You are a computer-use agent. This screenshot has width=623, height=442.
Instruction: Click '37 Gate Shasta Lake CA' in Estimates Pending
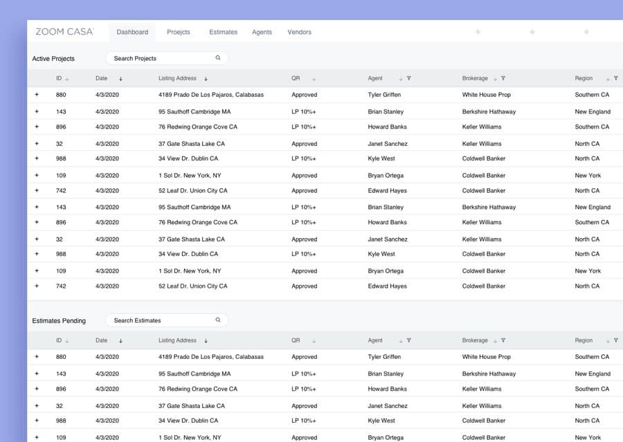192,406
